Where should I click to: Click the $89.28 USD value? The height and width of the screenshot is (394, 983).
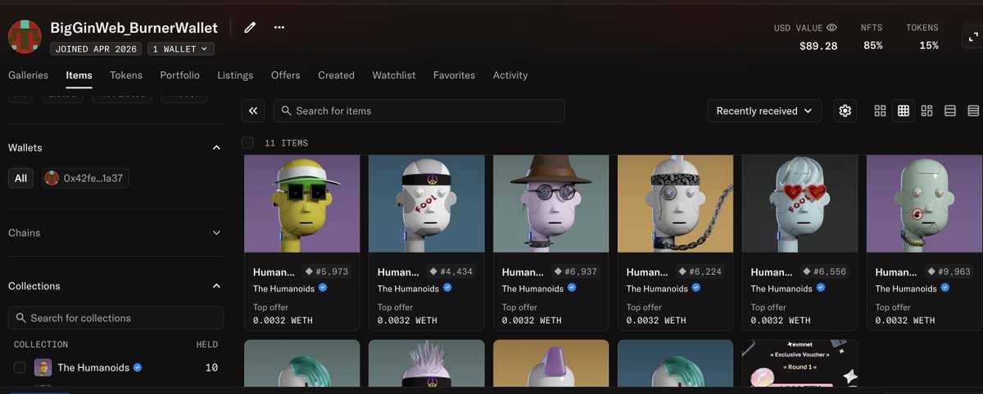pyautogui.click(x=818, y=46)
